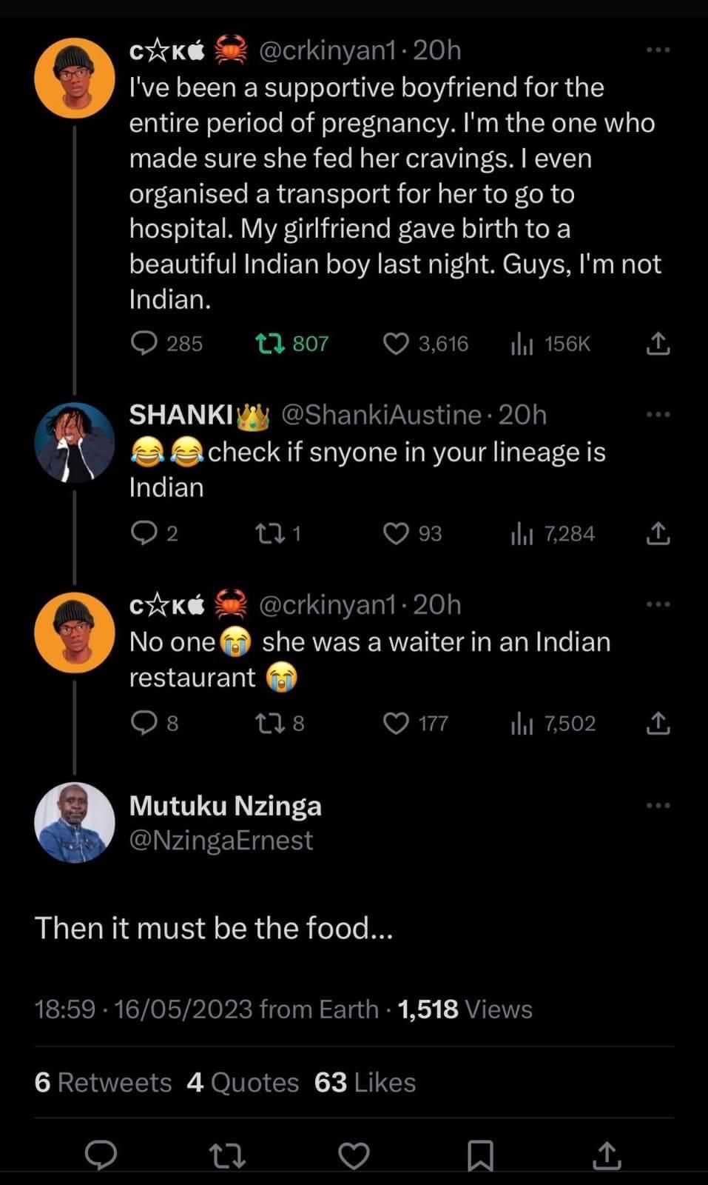Like the tweet with 3,616 likes
This screenshot has height=1185, width=708.
tap(396, 344)
